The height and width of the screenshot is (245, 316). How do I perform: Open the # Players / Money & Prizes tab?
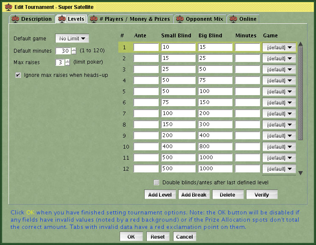pyautogui.click(x=130, y=19)
